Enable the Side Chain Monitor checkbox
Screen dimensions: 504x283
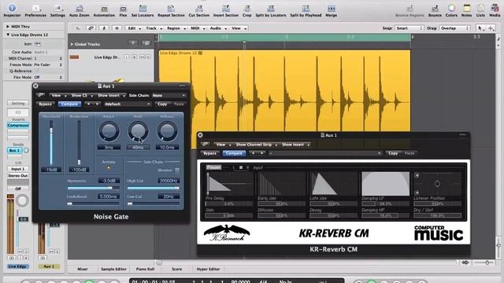click(177, 170)
